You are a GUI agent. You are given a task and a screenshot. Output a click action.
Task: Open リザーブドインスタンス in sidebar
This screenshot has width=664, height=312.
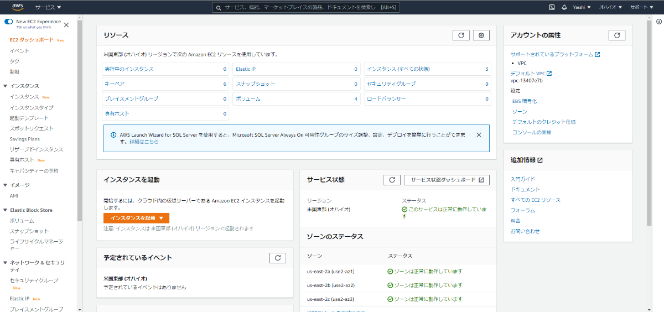point(37,150)
